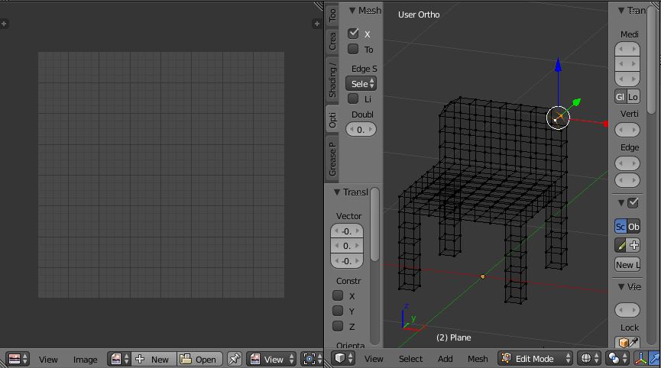Open the Create tab in tool shelf

pos(332,40)
